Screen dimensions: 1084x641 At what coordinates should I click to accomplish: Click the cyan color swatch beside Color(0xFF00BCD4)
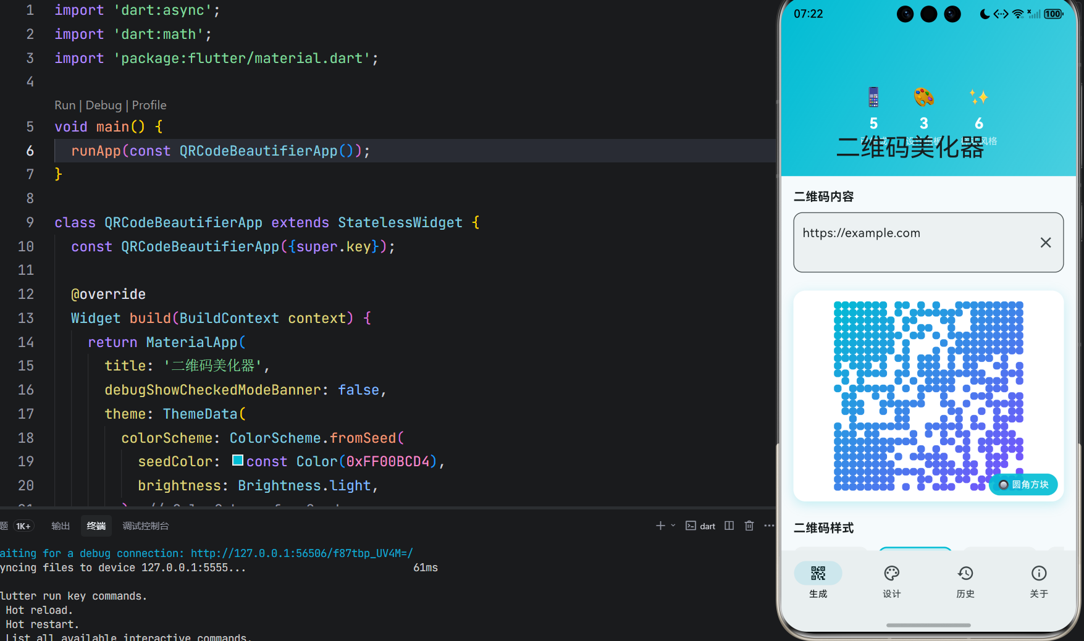(x=238, y=460)
